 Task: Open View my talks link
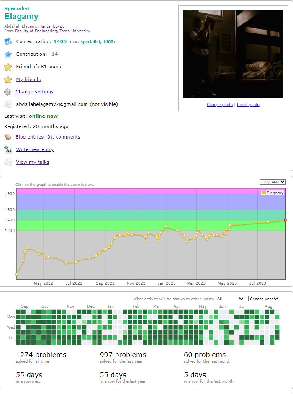[32, 162]
